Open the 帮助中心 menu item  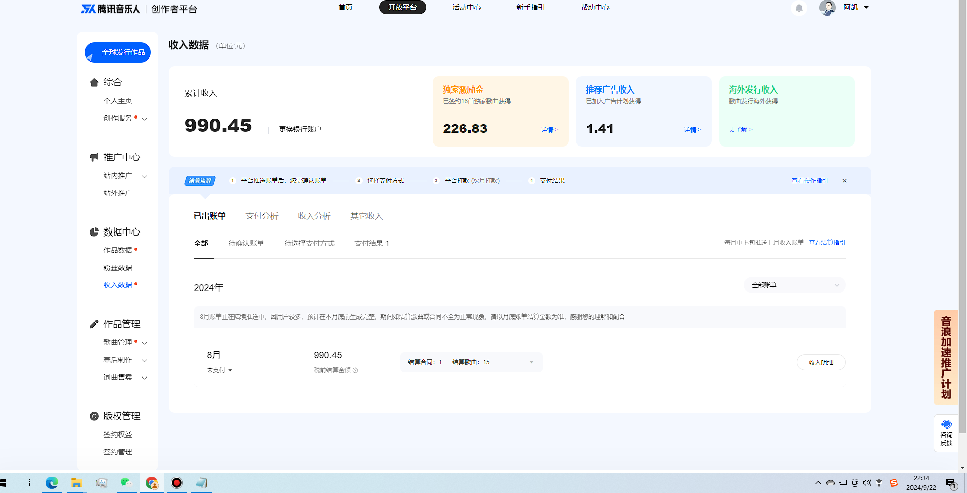point(594,7)
